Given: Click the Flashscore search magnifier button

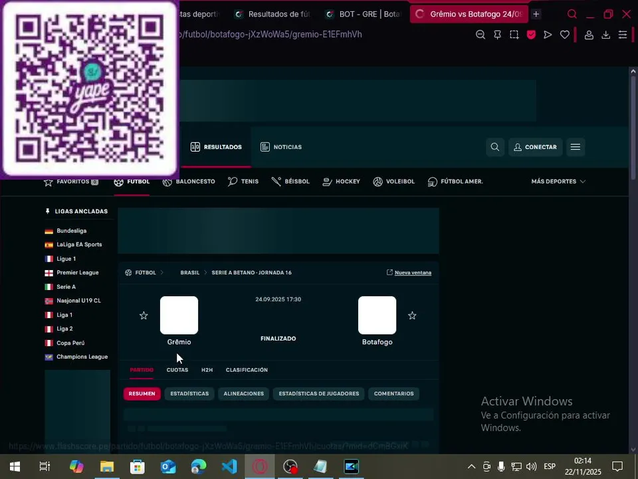Looking at the screenshot, I should pyautogui.click(x=494, y=147).
